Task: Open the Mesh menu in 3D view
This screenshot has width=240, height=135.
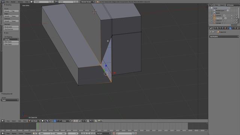Action: (x=25, y=121)
